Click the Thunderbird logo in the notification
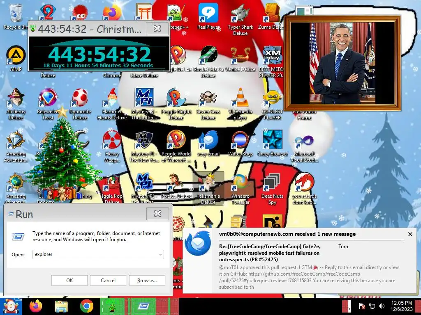This screenshot has height=315, width=421. 198,243
